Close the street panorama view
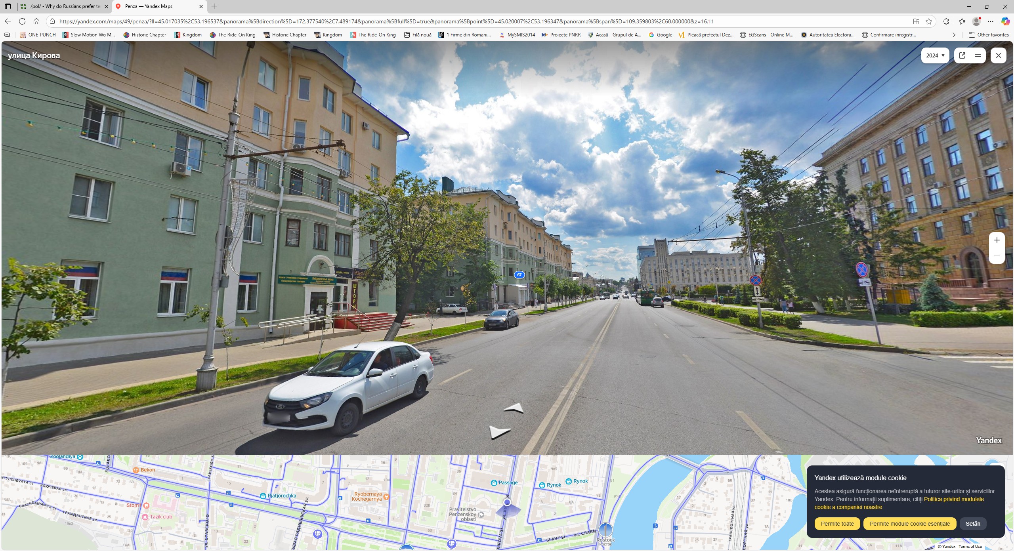1014x551 pixels. (998, 55)
